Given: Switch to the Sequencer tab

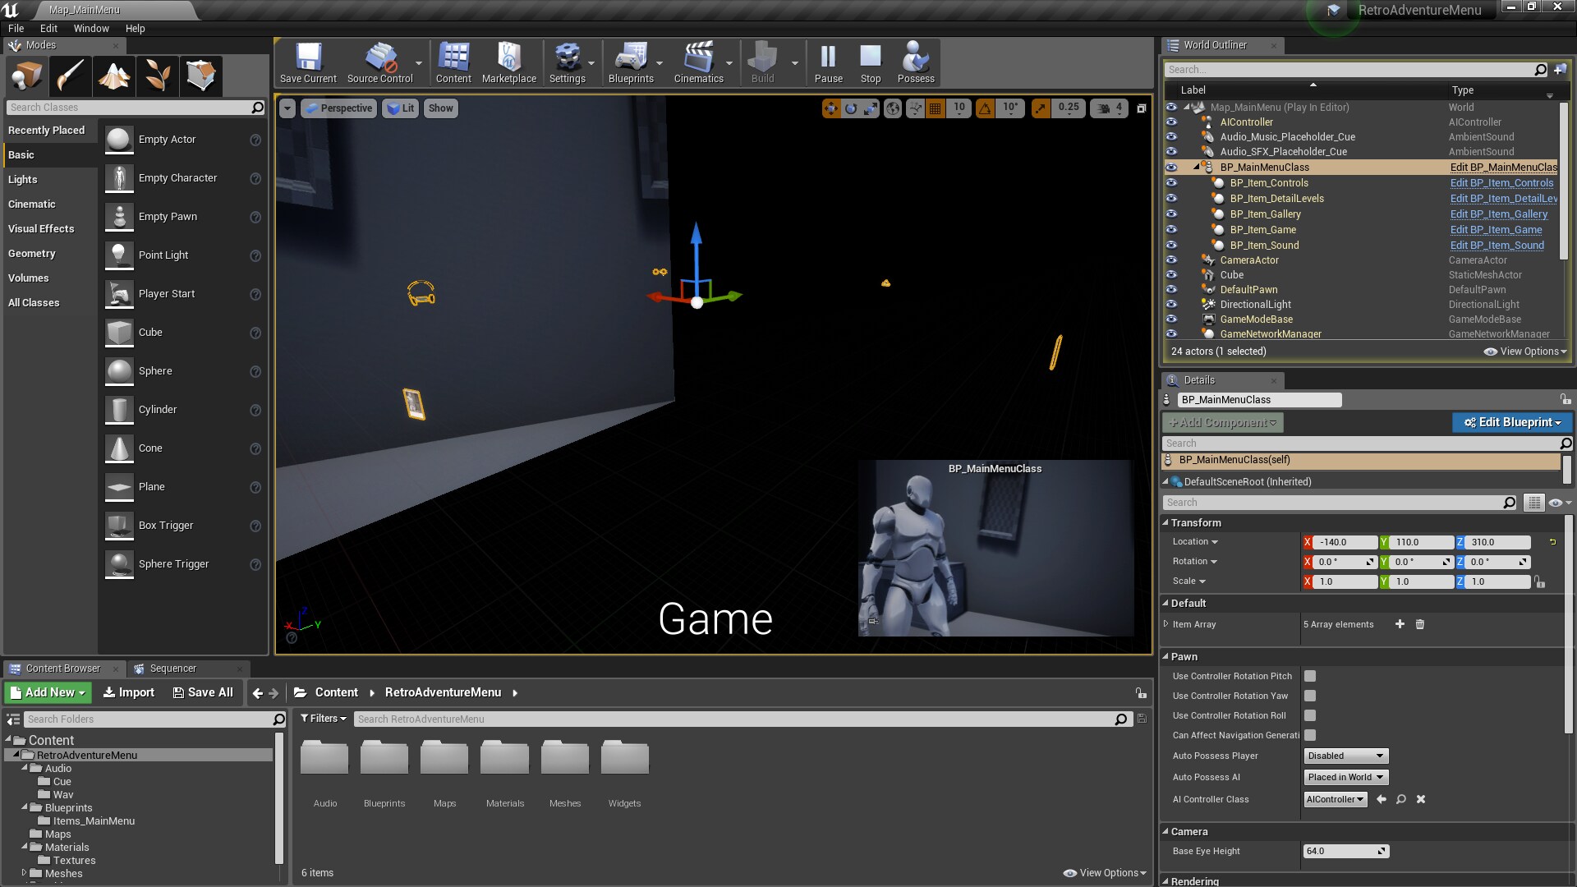Looking at the screenshot, I should point(172,669).
